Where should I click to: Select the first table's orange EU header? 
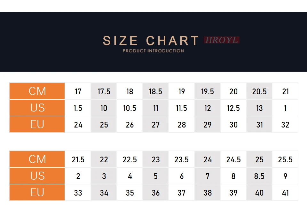point(37,124)
